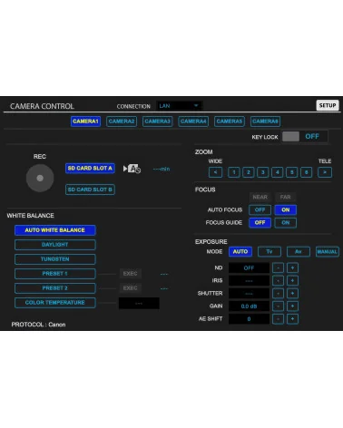Select zoom preset 3
343x428 pixels.
tap(263, 172)
